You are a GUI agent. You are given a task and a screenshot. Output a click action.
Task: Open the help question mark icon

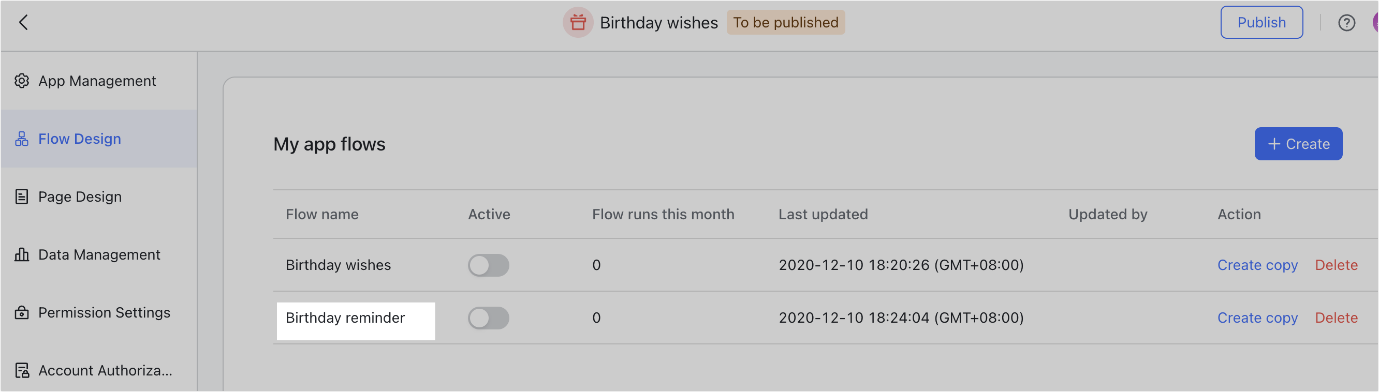pyautogui.click(x=1346, y=22)
